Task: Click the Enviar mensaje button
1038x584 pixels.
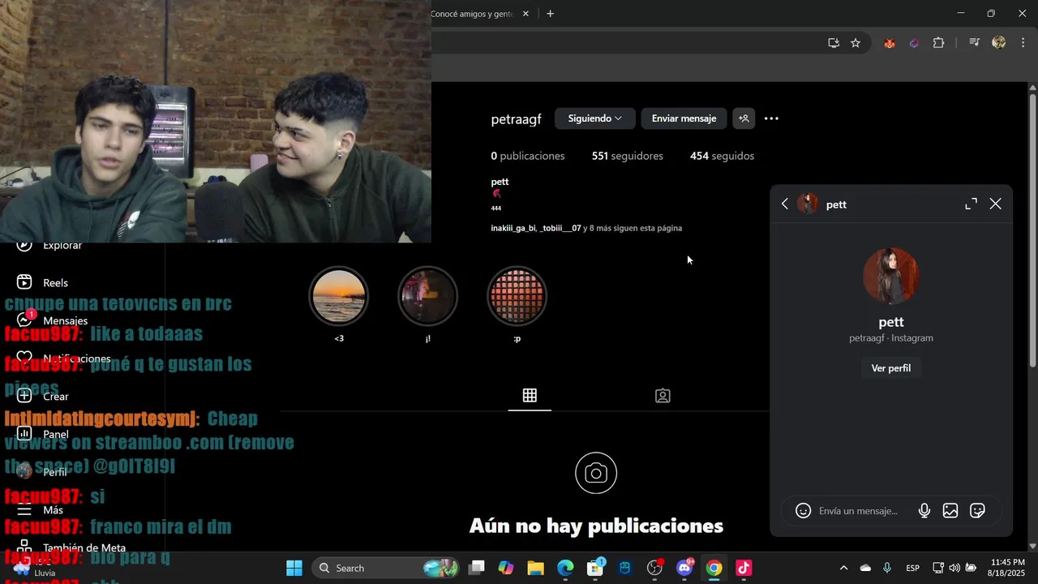Action: [x=684, y=118]
